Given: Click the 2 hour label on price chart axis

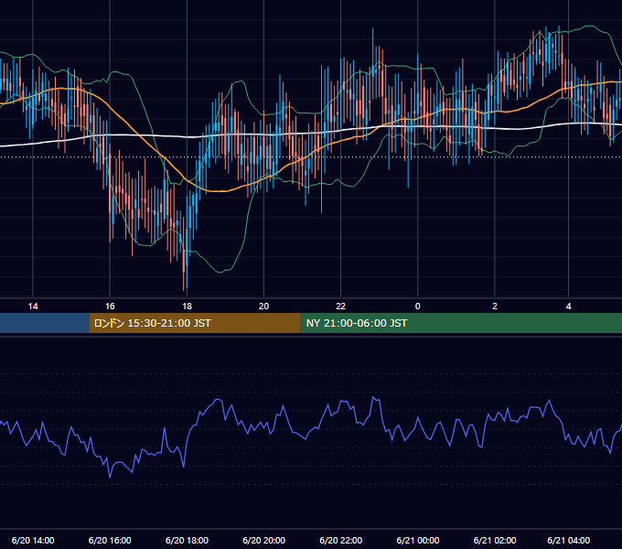Looking at the screenshot, I should pyautogui.click(x=495, y=307).
